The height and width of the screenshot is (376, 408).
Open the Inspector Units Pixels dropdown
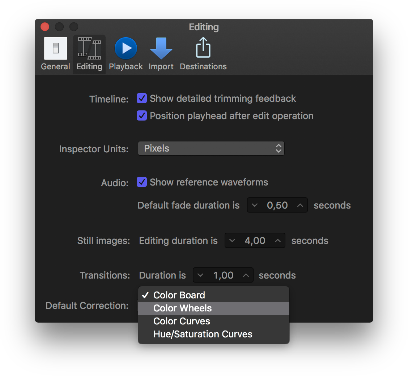(x=211, y=148)
